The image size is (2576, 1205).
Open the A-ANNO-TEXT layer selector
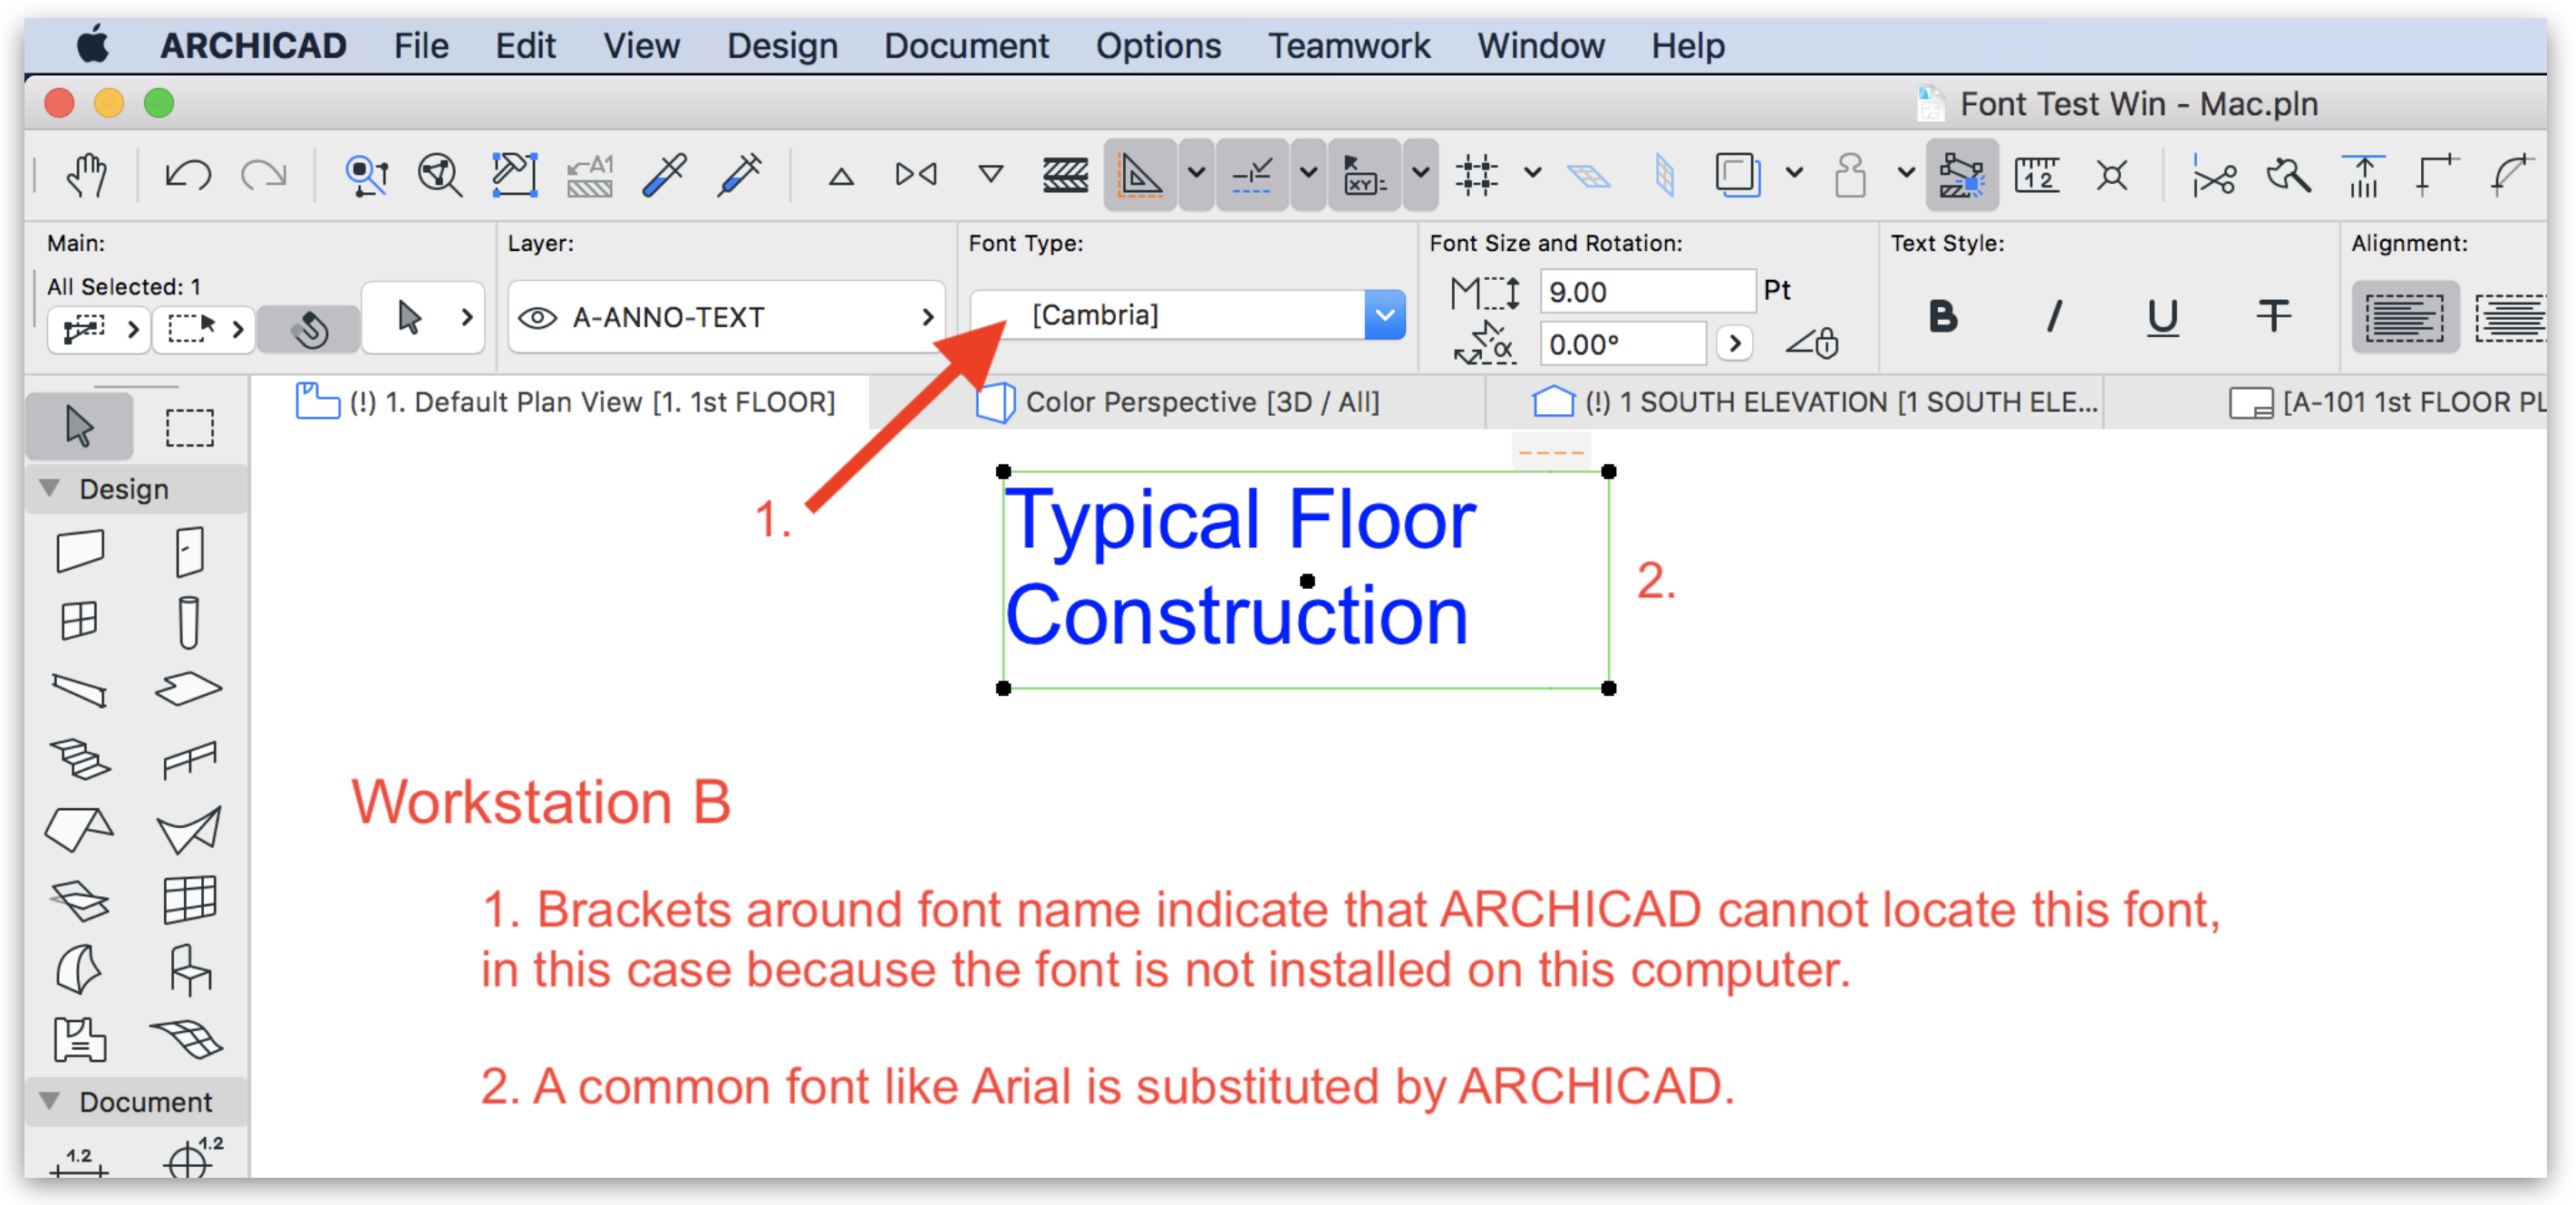[727, 317]
